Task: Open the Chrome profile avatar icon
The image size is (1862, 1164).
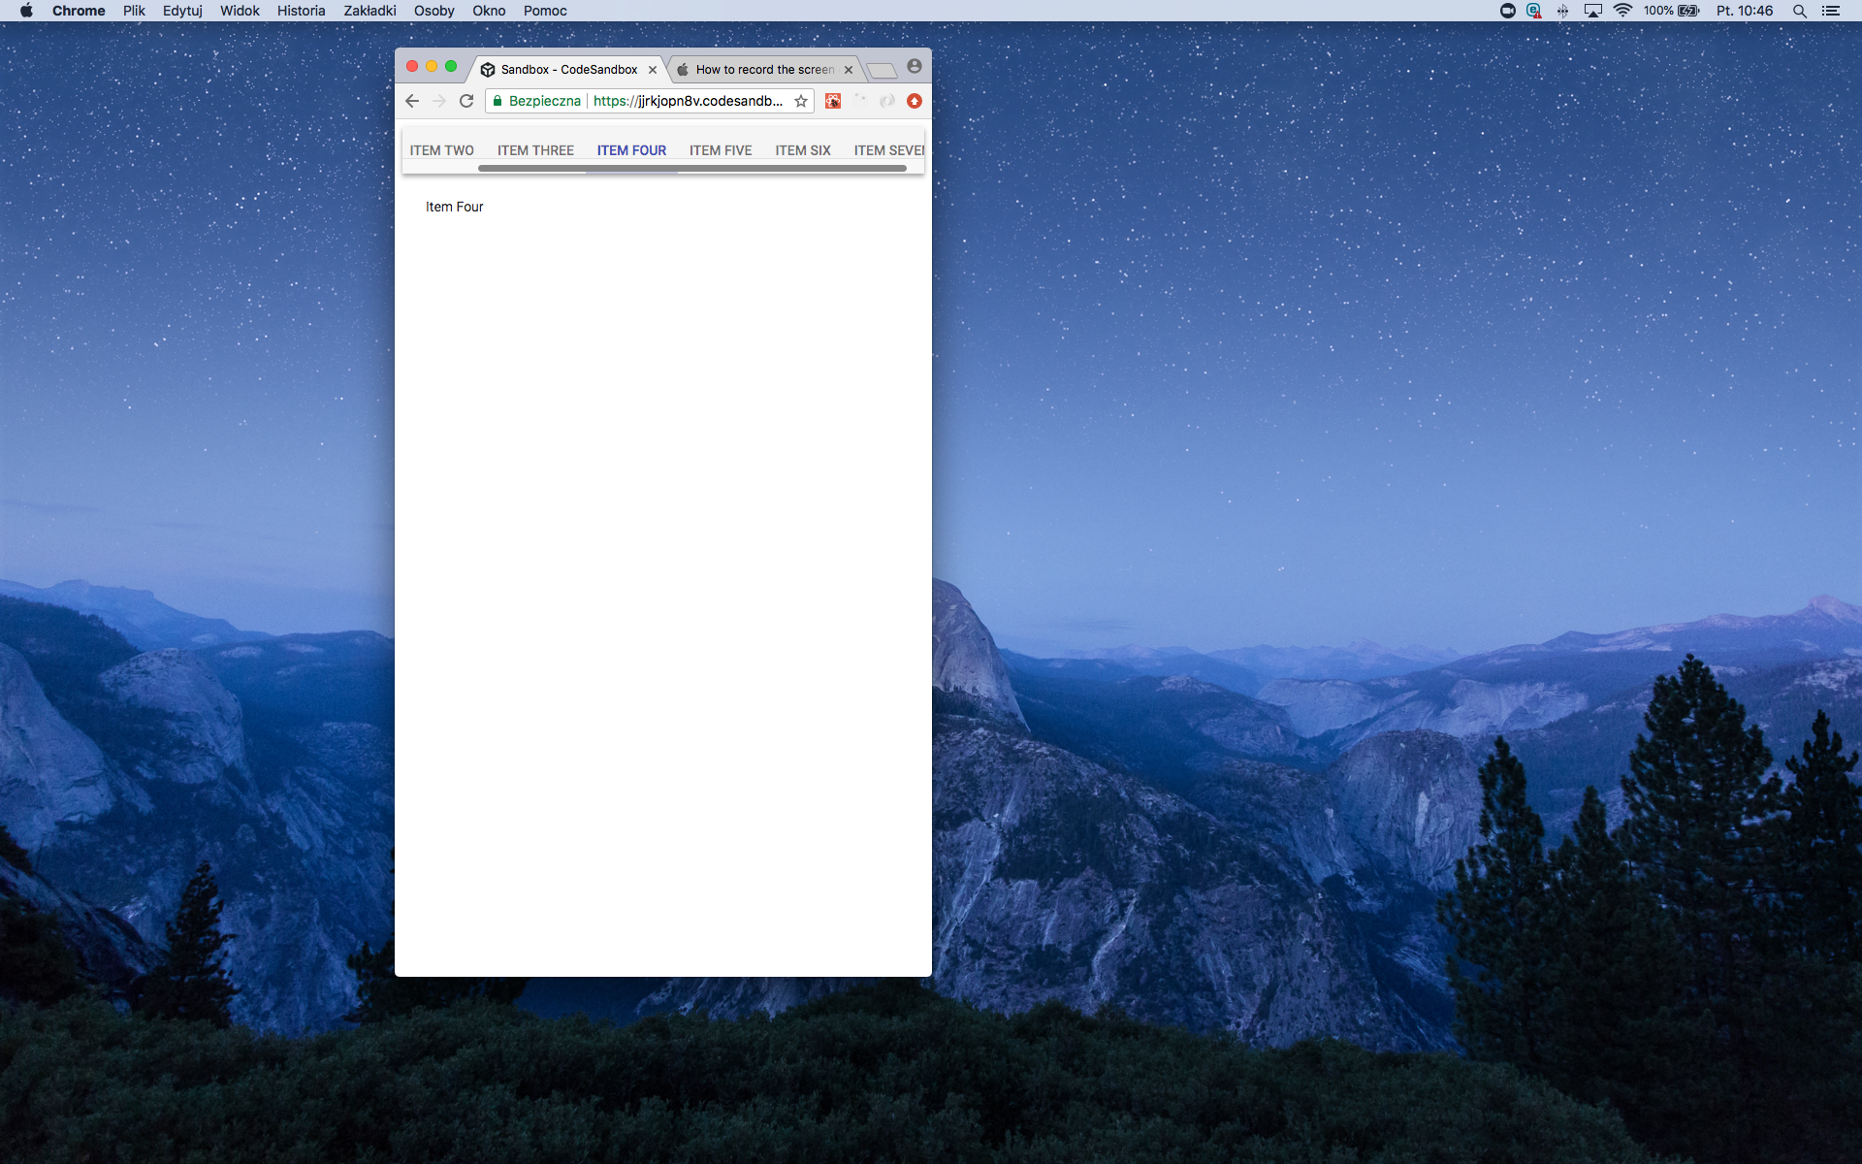Action: [x=915, y=66]
